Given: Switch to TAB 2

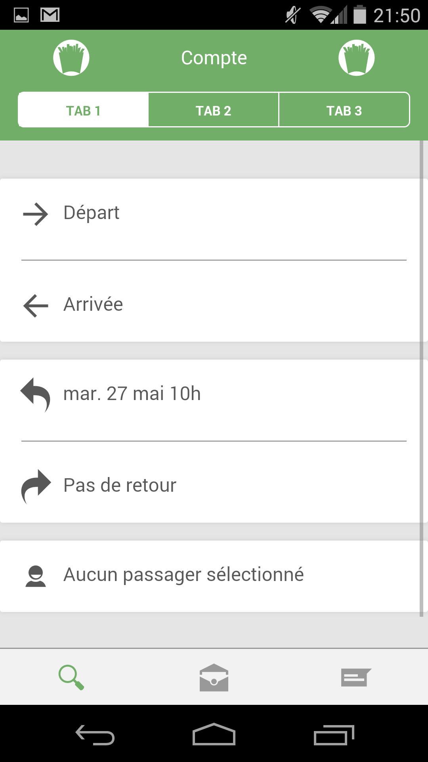Looking at the screenshot, I should pyautogui.click(x=214, y=110).
